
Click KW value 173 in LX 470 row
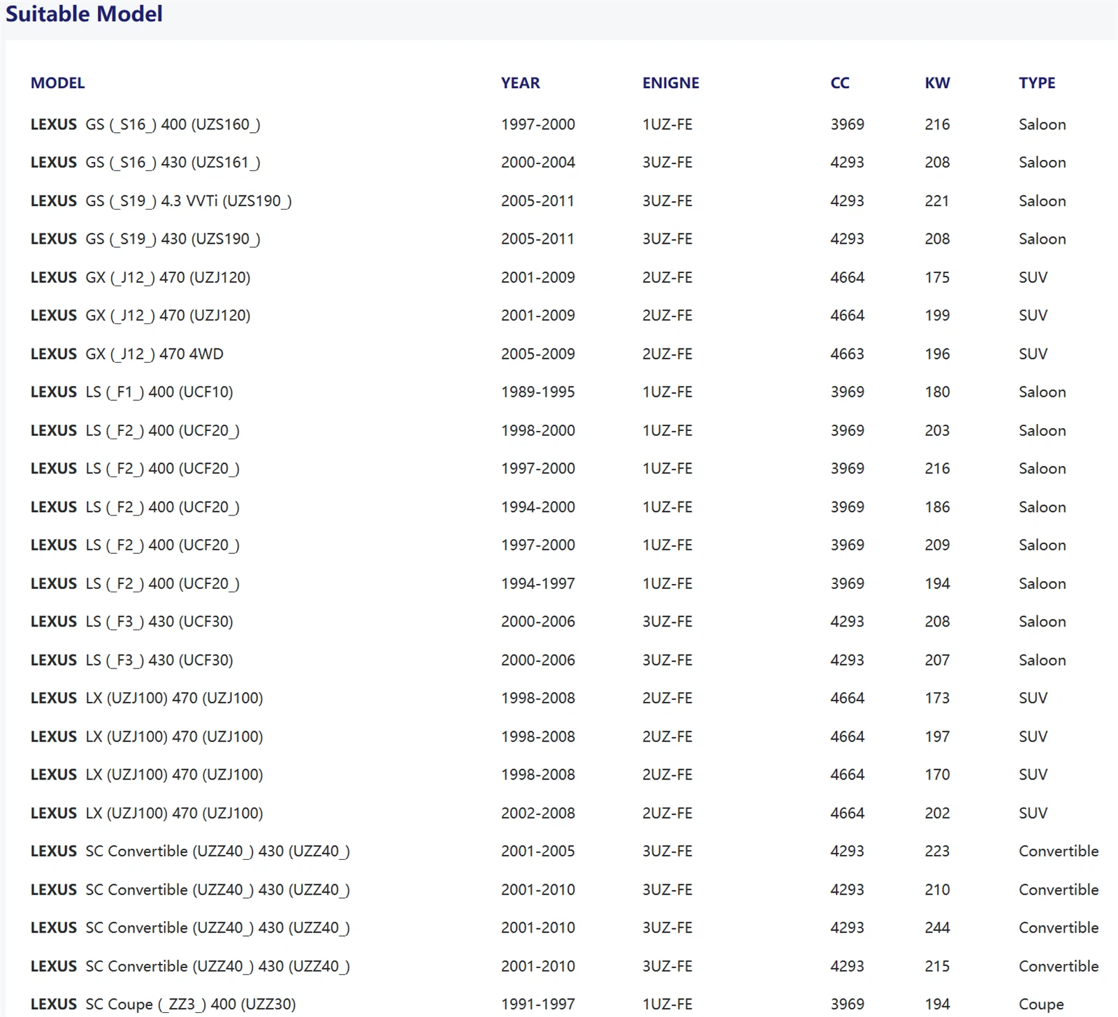(x=937, y=698)
